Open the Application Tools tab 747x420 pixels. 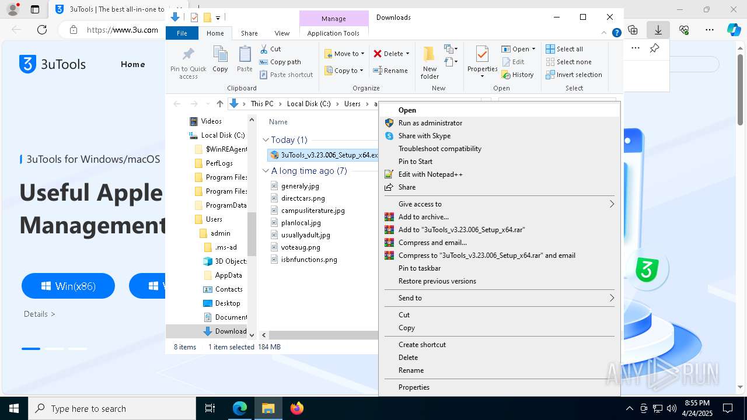333,33
